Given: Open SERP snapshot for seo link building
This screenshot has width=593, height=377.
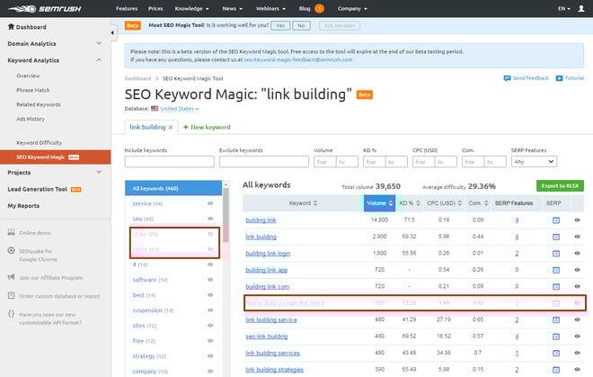Looking at the screenshot, I should 556,337.
